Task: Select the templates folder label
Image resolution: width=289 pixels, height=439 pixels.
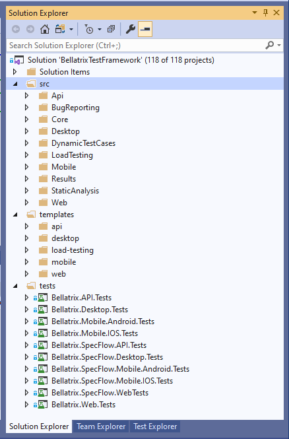Action: click(57, 215)
